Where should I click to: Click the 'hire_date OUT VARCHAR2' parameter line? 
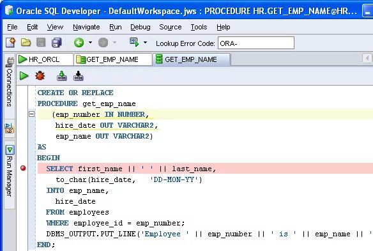point(107,125)
